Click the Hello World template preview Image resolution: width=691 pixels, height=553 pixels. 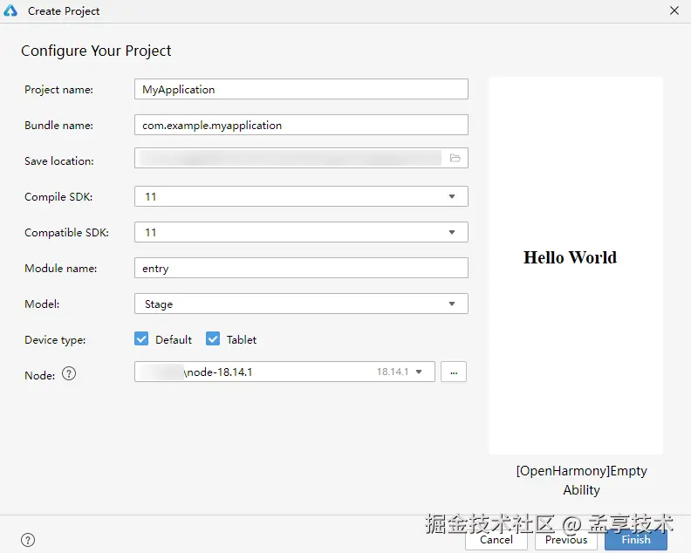[x=576, y=266]
